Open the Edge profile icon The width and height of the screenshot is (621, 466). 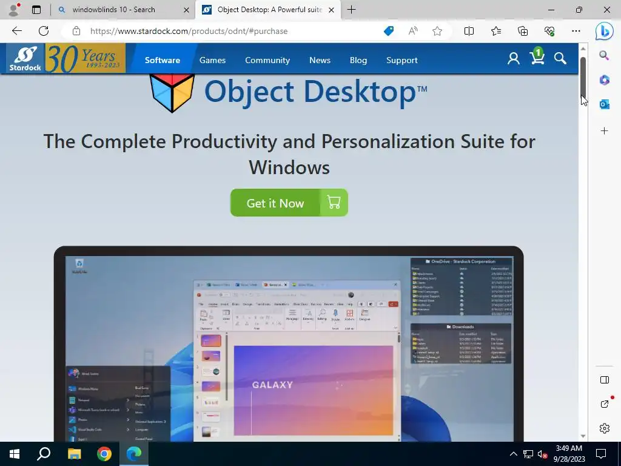[14, 10]
